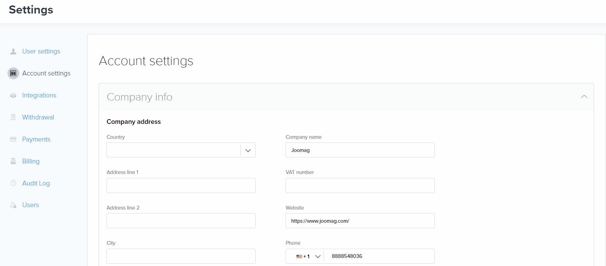Click the Audit Log clock icon
This screenshot has height=266, width=606.
pyautogui.click(x=13, y=183)
